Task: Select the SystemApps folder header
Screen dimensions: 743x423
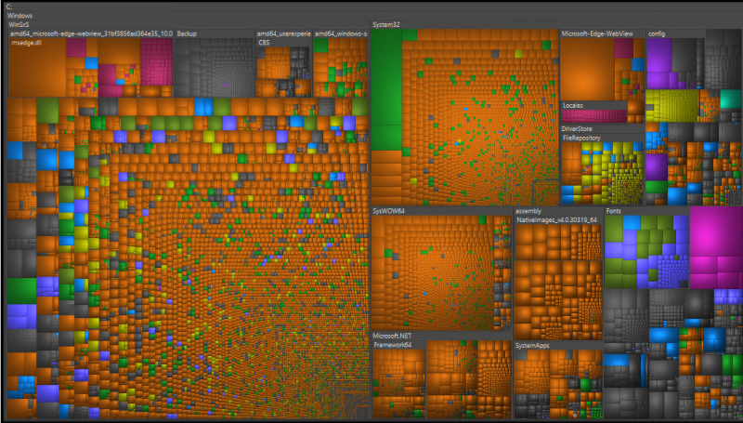Action: coord(534,345)
